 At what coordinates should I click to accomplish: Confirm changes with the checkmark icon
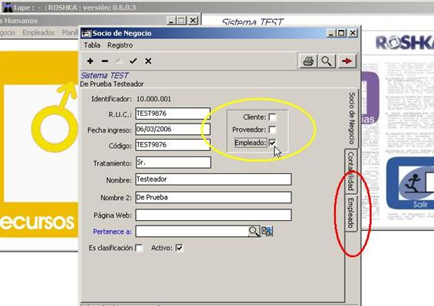pyautogui.click(x=133, y=61)
